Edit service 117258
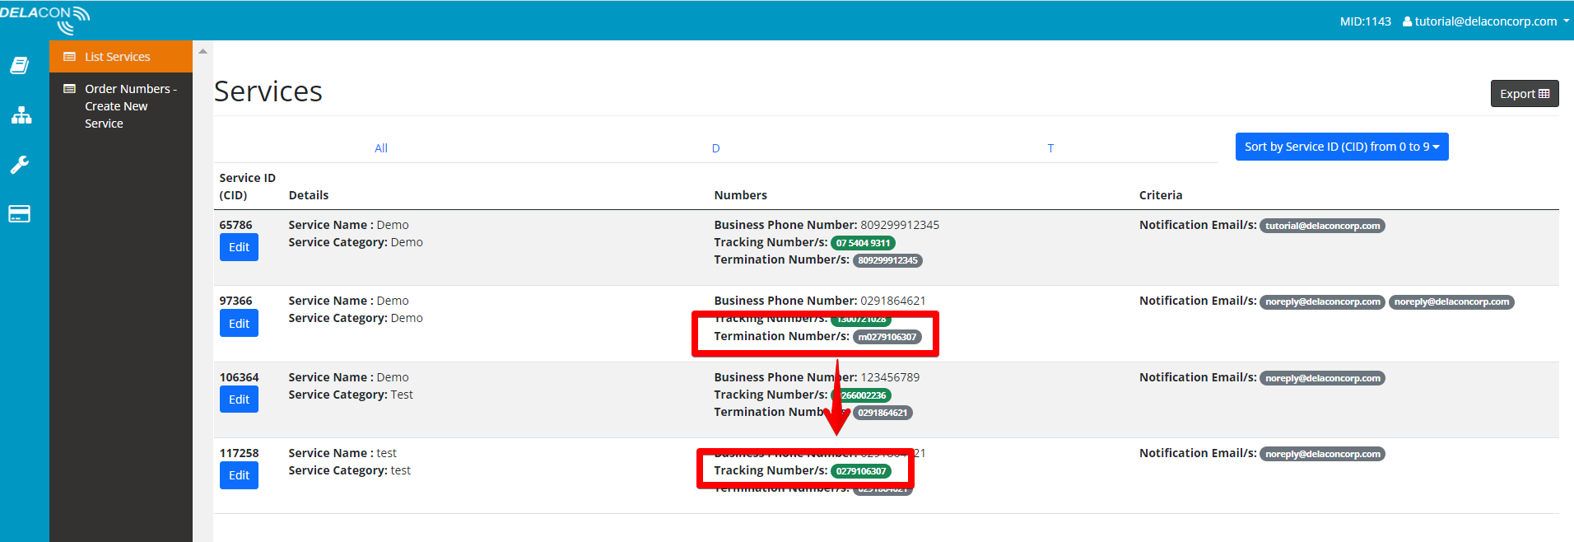 (239, 475)
